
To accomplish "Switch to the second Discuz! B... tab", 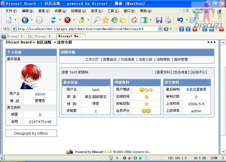I will (x=43, y=36).
